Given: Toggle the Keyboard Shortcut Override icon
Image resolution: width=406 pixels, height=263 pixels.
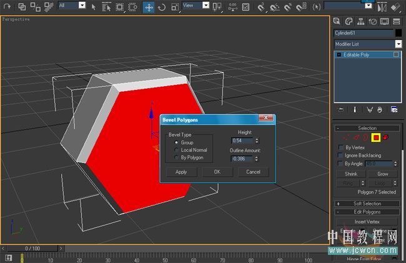Looking at the screenshot, I should coord(245,7).
